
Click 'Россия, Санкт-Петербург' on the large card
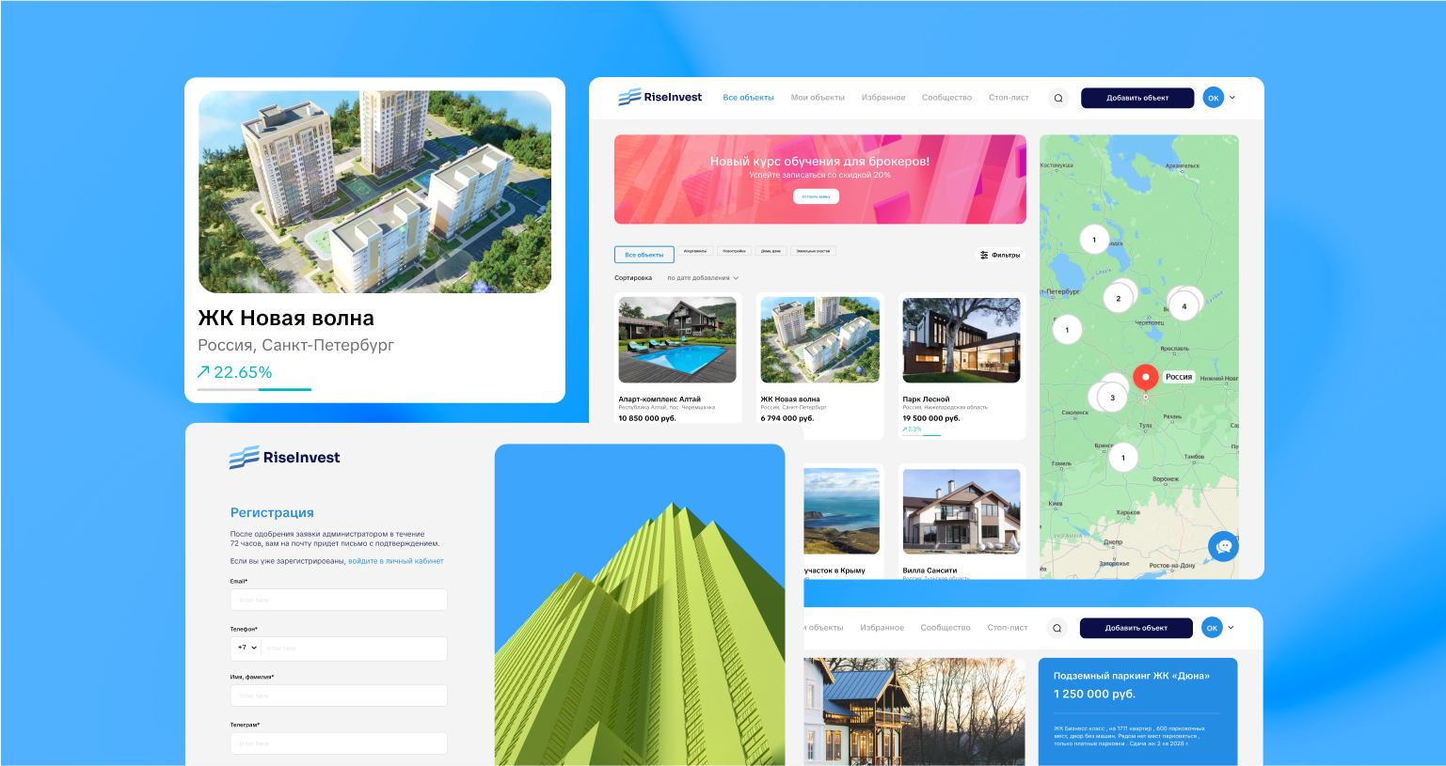[295, 345]
